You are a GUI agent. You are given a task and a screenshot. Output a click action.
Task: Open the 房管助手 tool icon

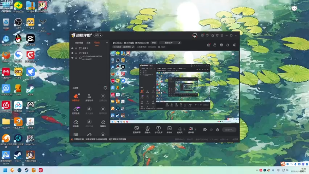(89, 97)
